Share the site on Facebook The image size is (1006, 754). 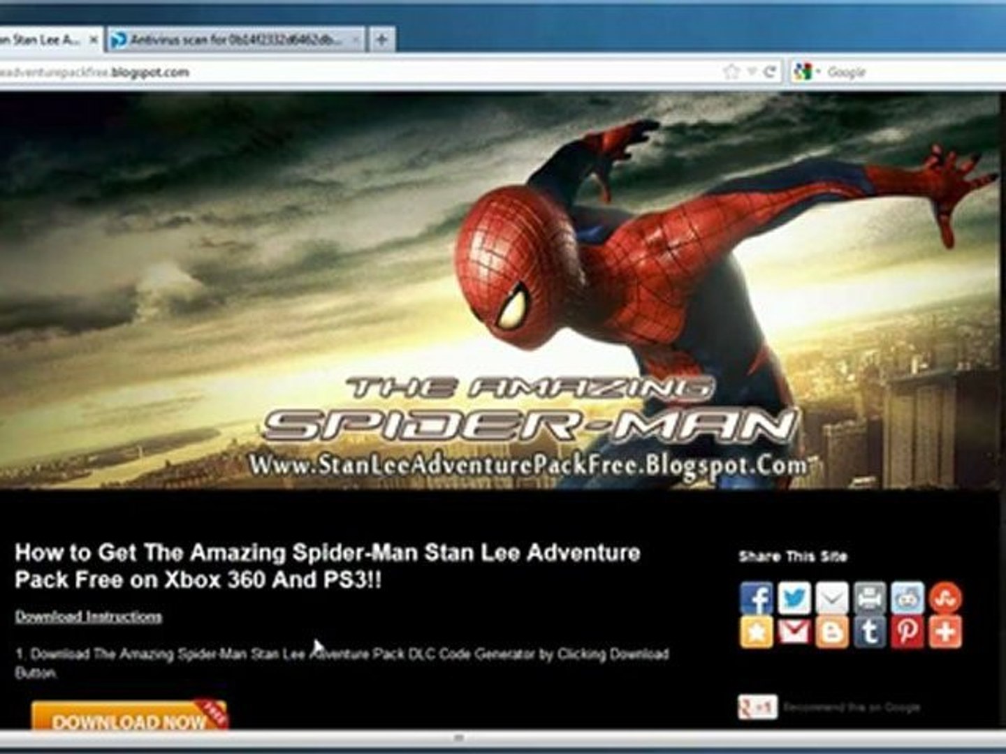coord(757,598)
